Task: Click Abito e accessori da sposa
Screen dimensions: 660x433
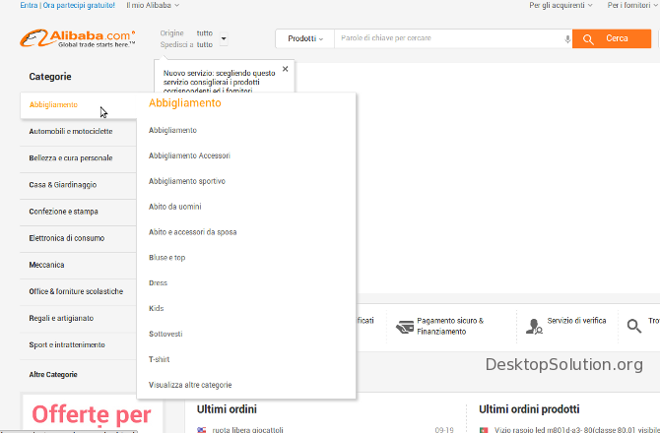Action: [x=192, y=232]
